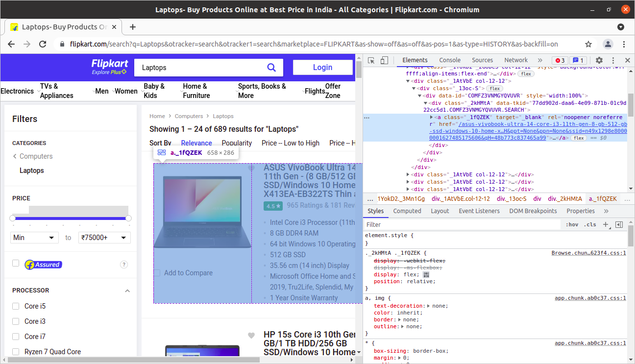Click the search magnifier icon in Flipkart header
The height and width of the screenshot is (364, 635).
tap(271, 68)
